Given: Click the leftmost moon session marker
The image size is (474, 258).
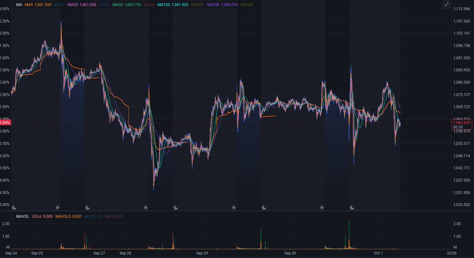Looking at the screenshot, I should coord(14,207).
